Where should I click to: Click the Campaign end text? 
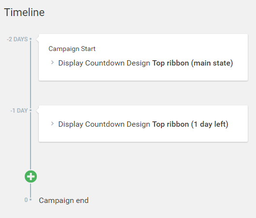tap(64, 201)
